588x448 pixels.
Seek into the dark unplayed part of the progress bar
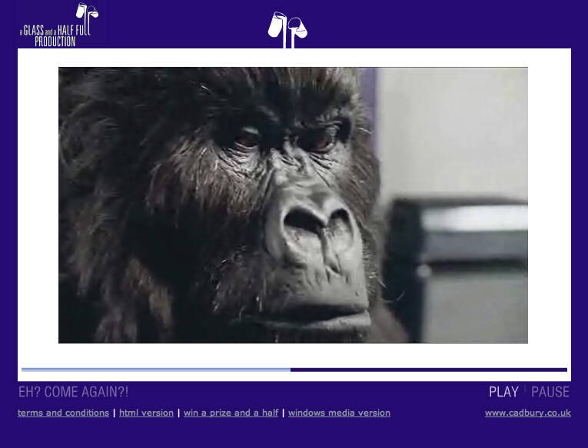coord(430,370)
